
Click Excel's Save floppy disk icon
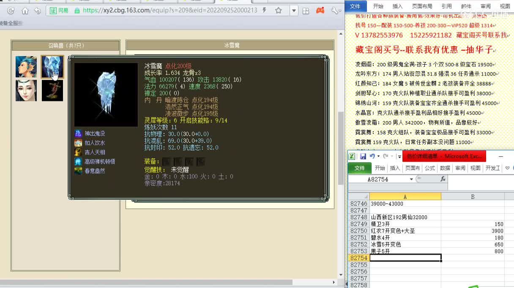point(363,156)
